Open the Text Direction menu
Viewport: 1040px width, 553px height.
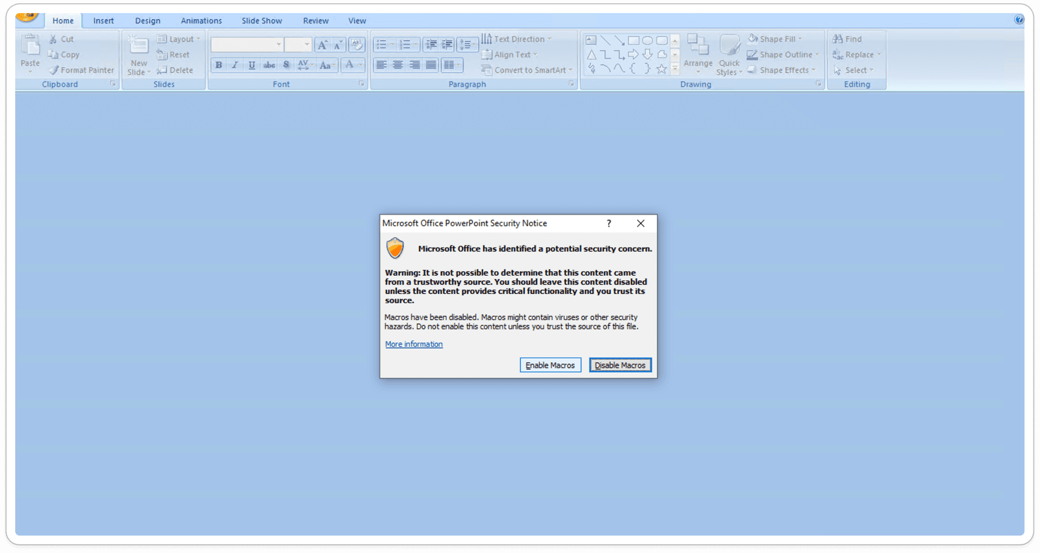(516, 39)
